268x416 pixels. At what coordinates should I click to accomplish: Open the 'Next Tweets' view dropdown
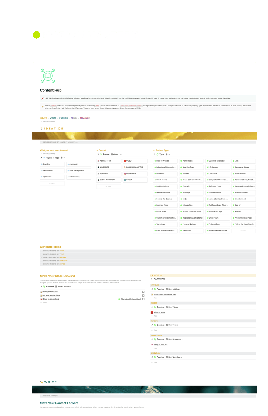pyautogui.click(x=173, y=325)
